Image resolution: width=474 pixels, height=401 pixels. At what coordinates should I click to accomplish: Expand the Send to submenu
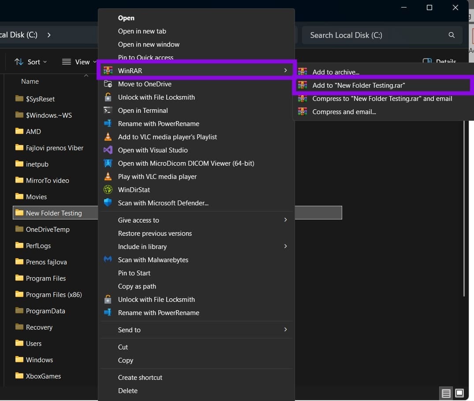[197, 330]
